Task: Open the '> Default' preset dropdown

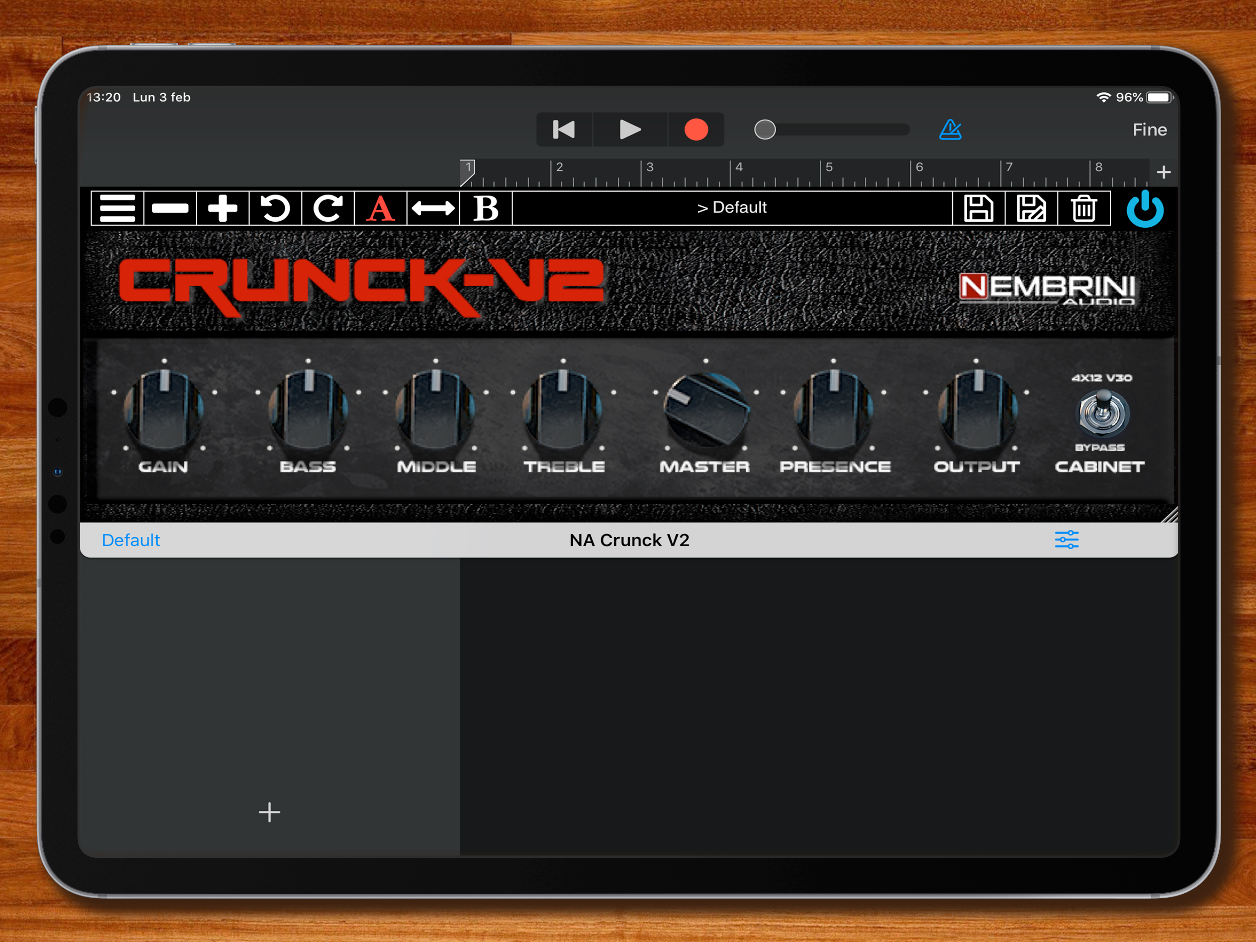Action: pyautogui.click(x=731, y=208)
